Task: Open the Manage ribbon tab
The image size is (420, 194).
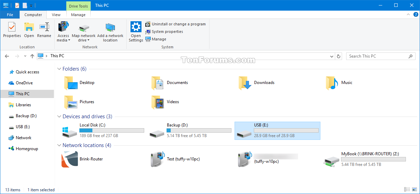Action: pyautogui.click(x=78, y=15)
